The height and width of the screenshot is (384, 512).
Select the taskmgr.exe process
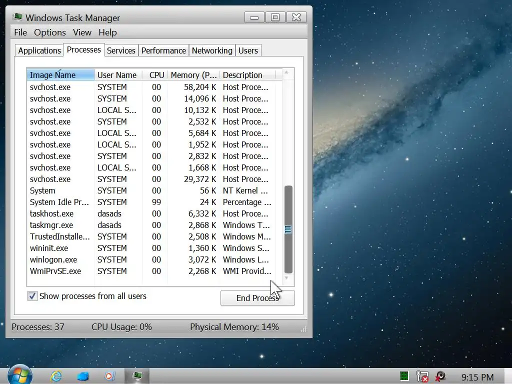click(x=151, y=225)
